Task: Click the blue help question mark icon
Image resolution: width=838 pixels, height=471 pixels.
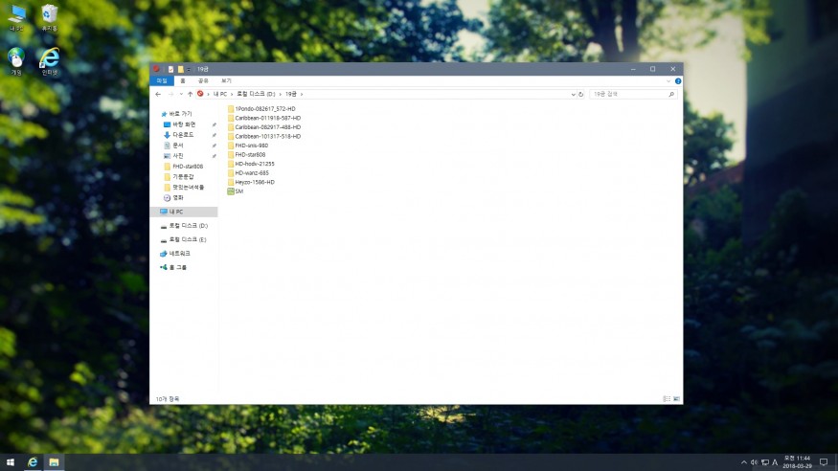Action: tap(678, 81)
